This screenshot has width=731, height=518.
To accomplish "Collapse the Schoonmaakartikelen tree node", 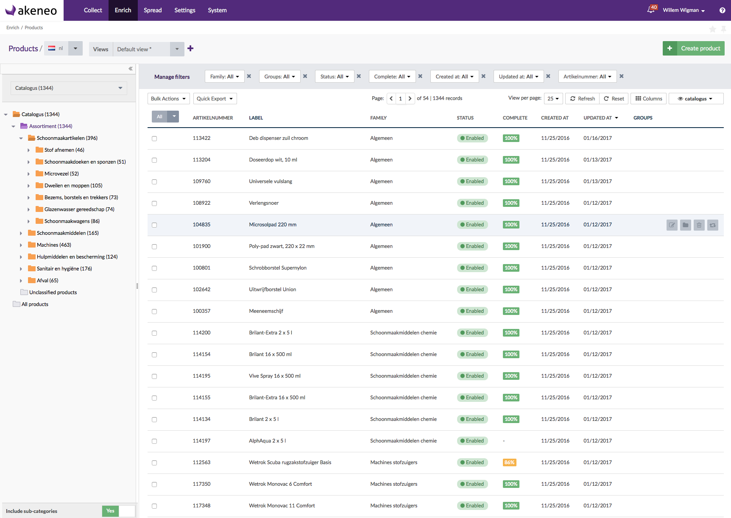I will click(21, 138).
